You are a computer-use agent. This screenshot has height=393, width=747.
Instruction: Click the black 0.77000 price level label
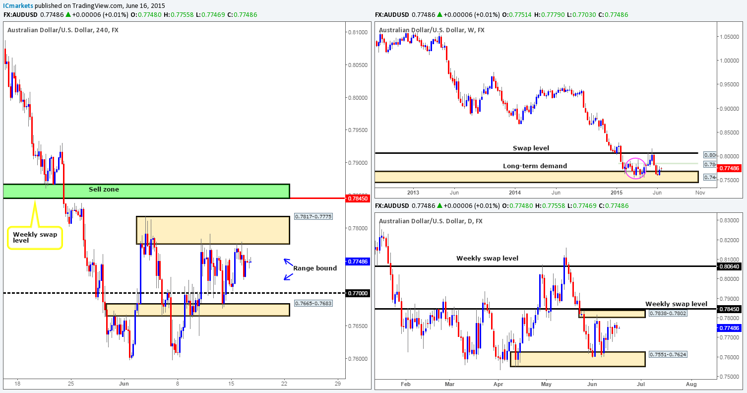[358, 293]
